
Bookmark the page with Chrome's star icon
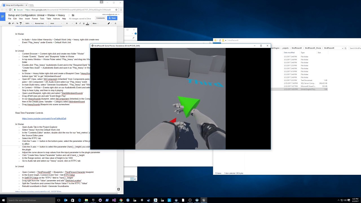tap(116, 10)
